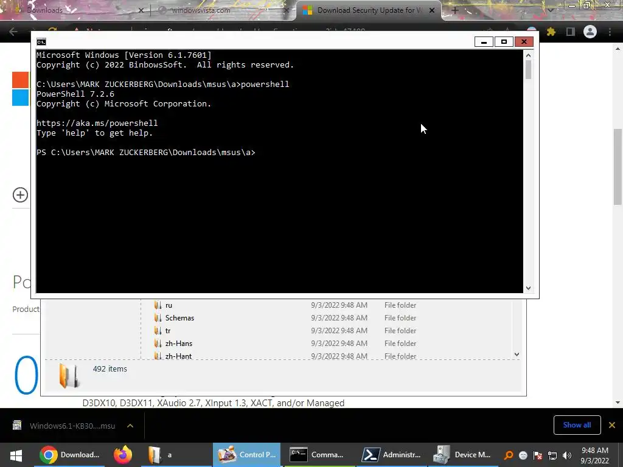Image resolution: width=623 pixels, height=467 pixels.
Task: Click the network tray icon
Action: [552, 455]
